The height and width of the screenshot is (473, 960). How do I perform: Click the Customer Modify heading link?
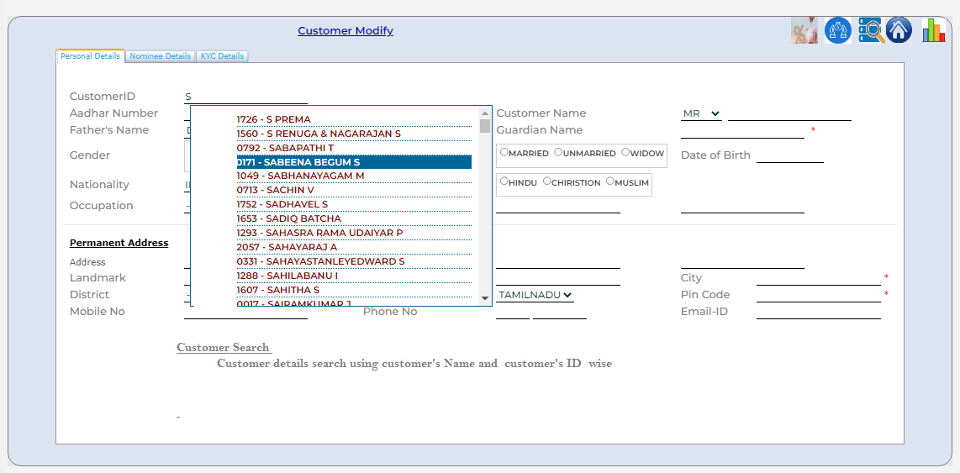coord(345,30)
